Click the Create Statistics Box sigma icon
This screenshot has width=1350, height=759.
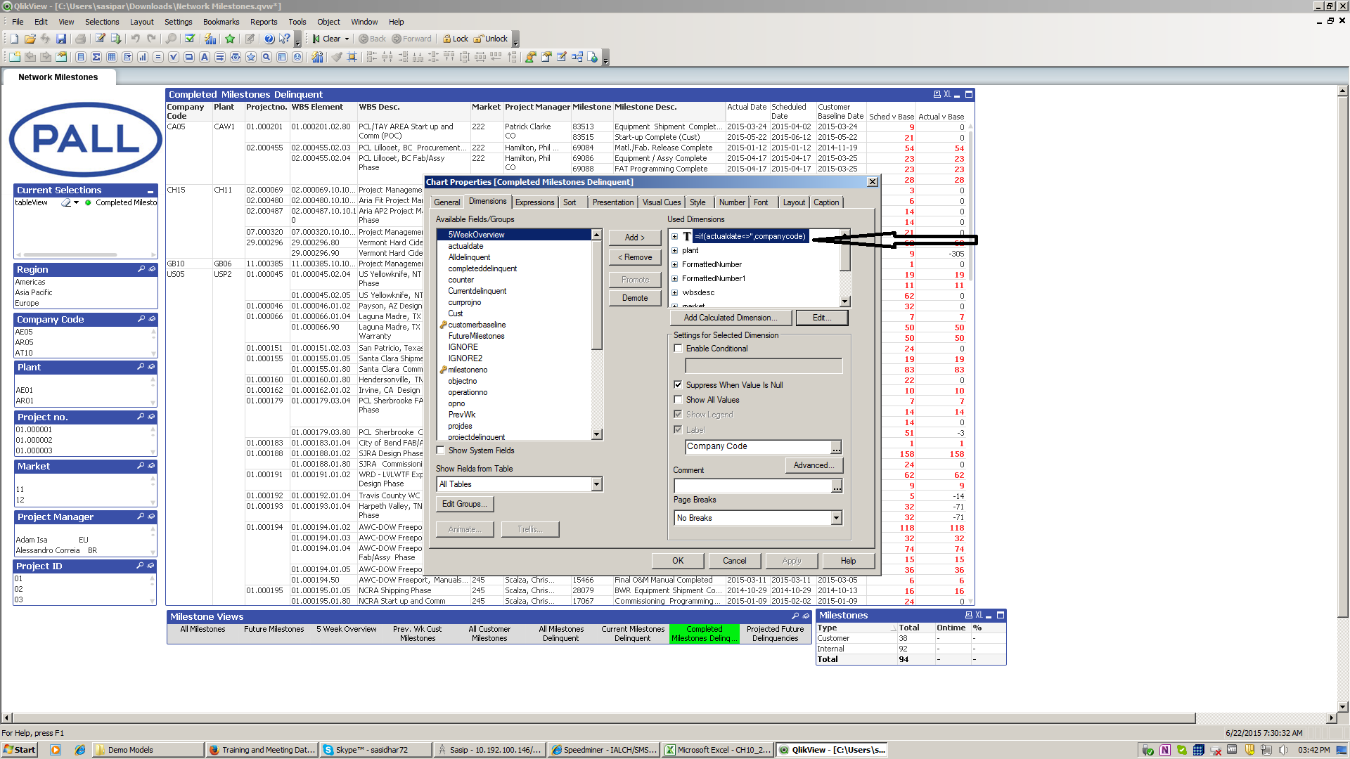(96, 57)
